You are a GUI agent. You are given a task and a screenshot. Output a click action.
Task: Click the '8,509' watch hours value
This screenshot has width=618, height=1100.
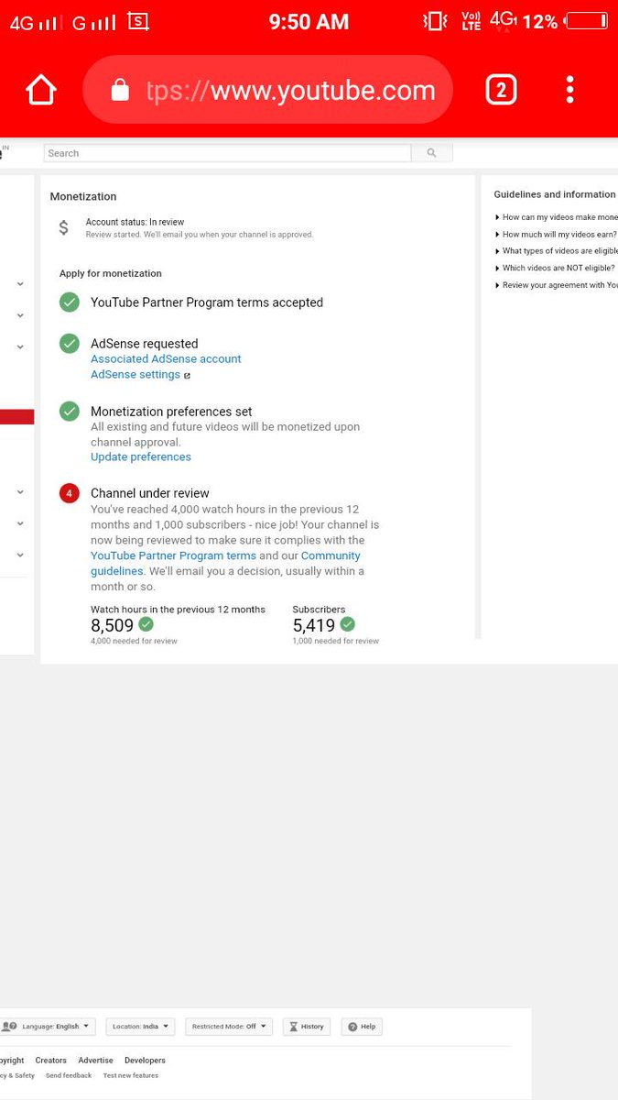[x=112, y=625]
